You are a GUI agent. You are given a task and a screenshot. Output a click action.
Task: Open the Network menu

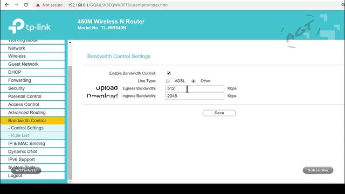[x=32, y=48]
